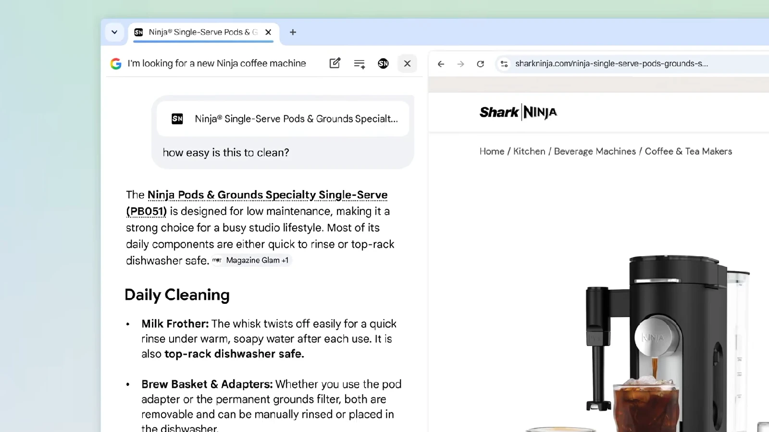Image resolution: width=769 pixels, height=432 pixels.
Task: Go forward to next page
Action: [x=460, y=64]
